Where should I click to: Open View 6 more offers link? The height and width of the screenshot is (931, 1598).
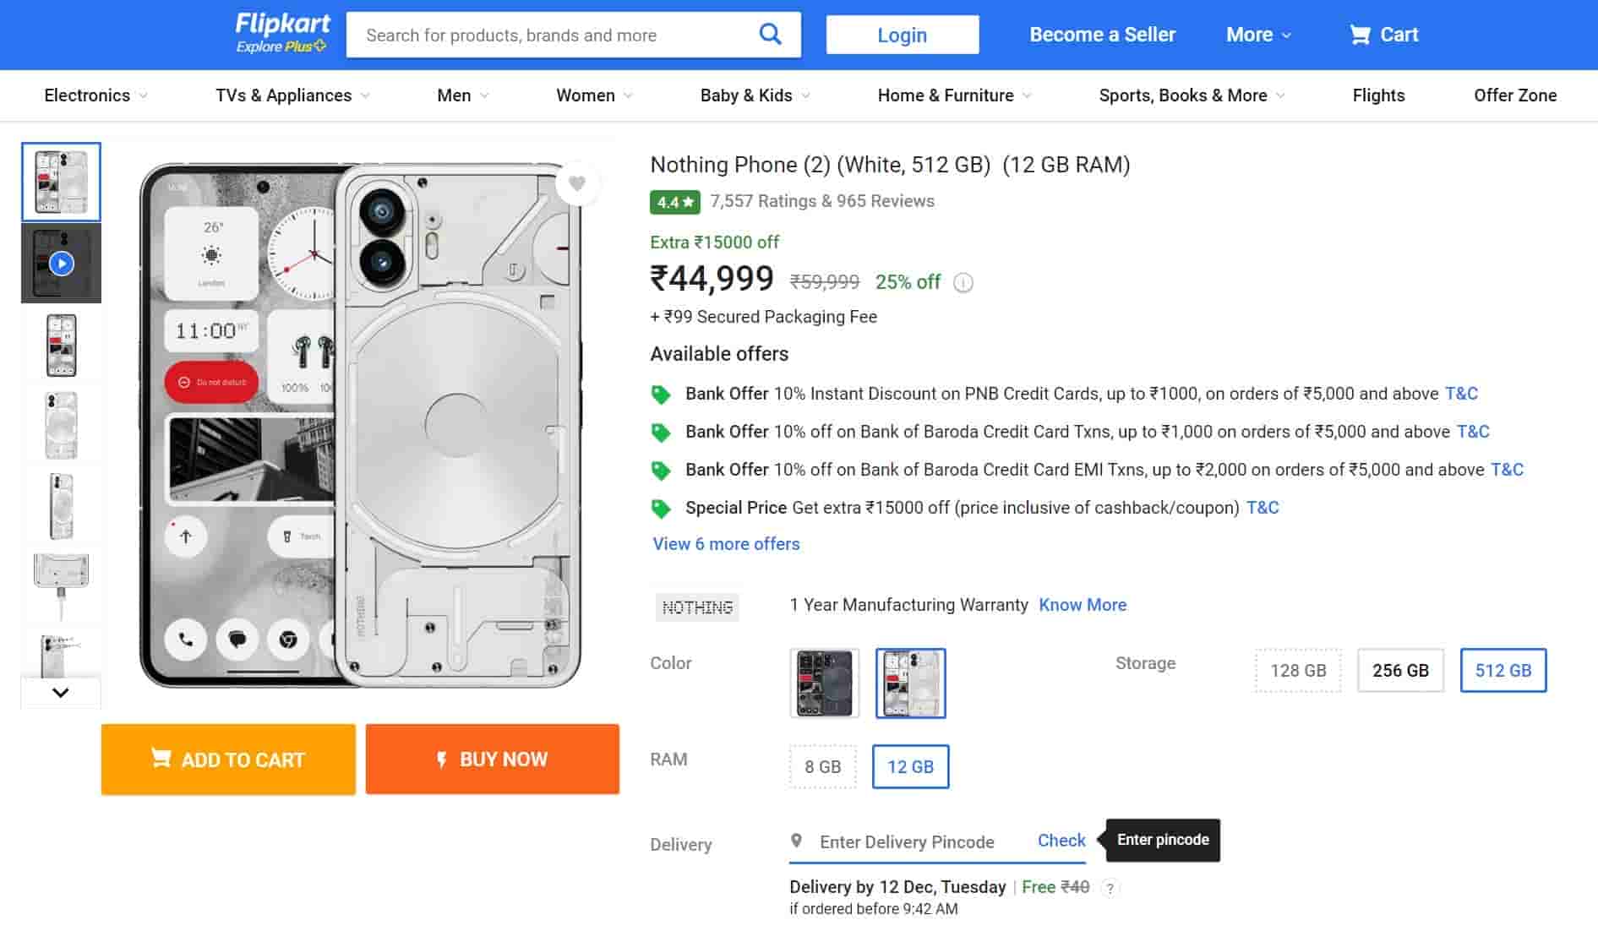click(726, 544)
